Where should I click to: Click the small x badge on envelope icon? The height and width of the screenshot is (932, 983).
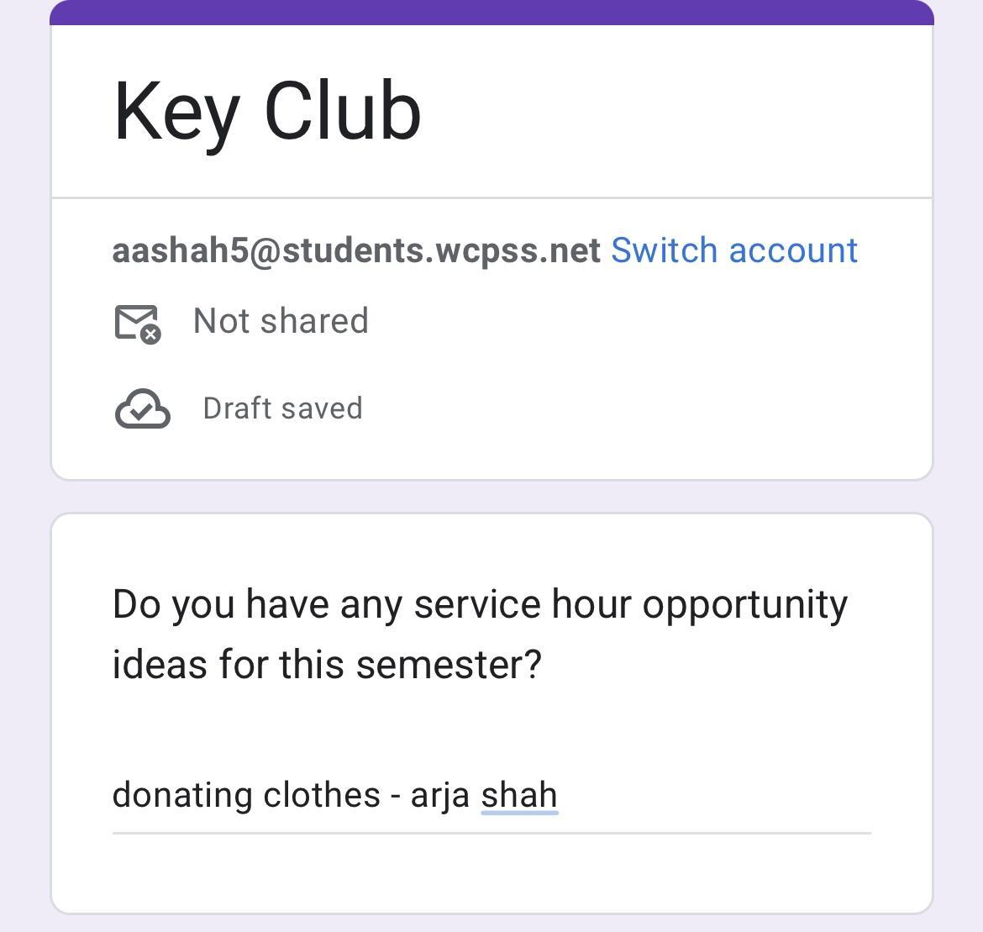[x=150, y=334]
